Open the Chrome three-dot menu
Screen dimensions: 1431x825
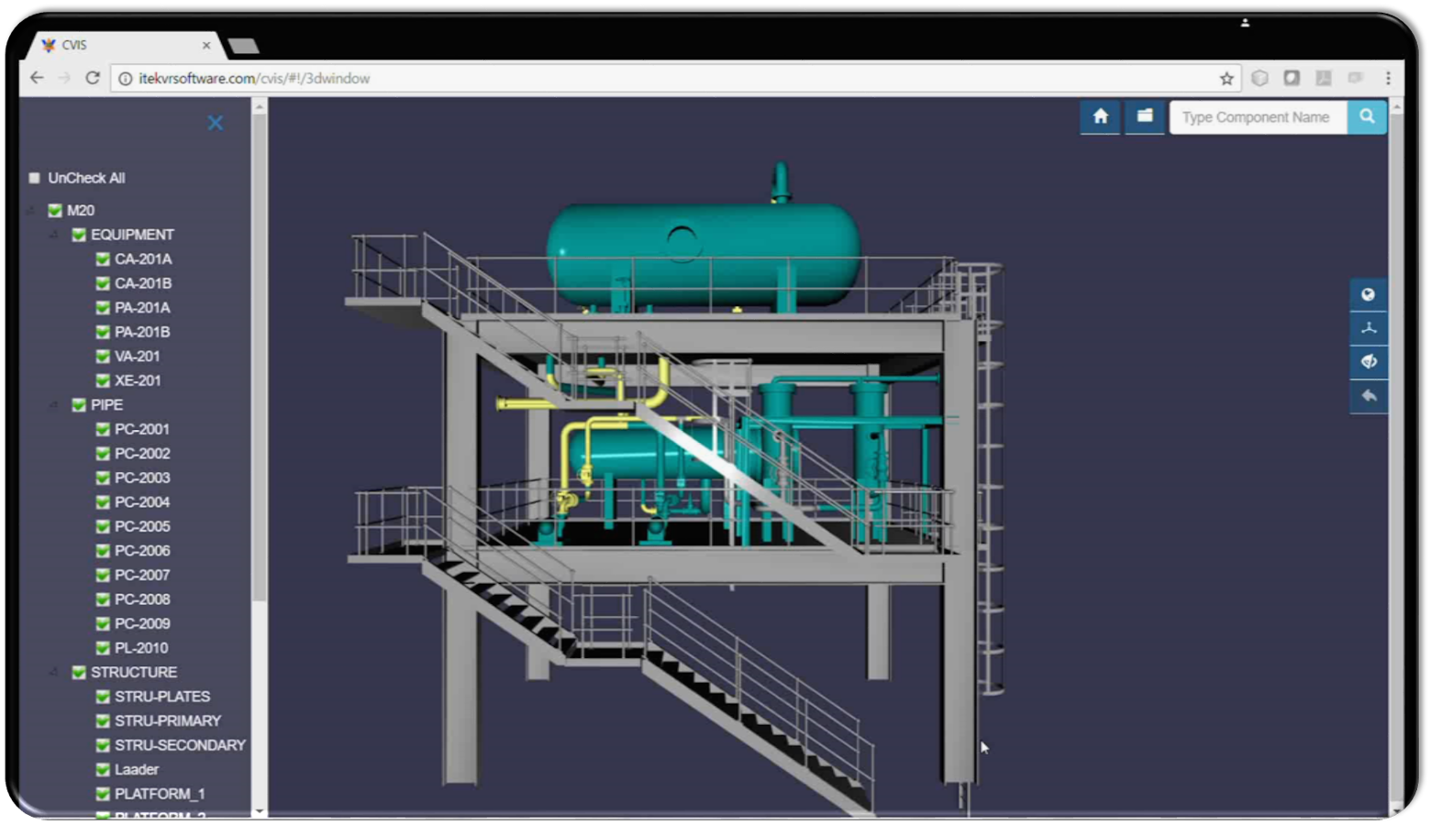click(x=1388, y=79)
